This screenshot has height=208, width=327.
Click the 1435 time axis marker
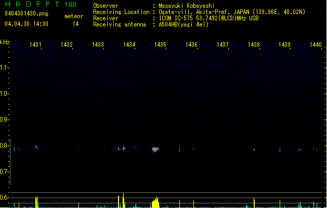[x=160, y=44]
